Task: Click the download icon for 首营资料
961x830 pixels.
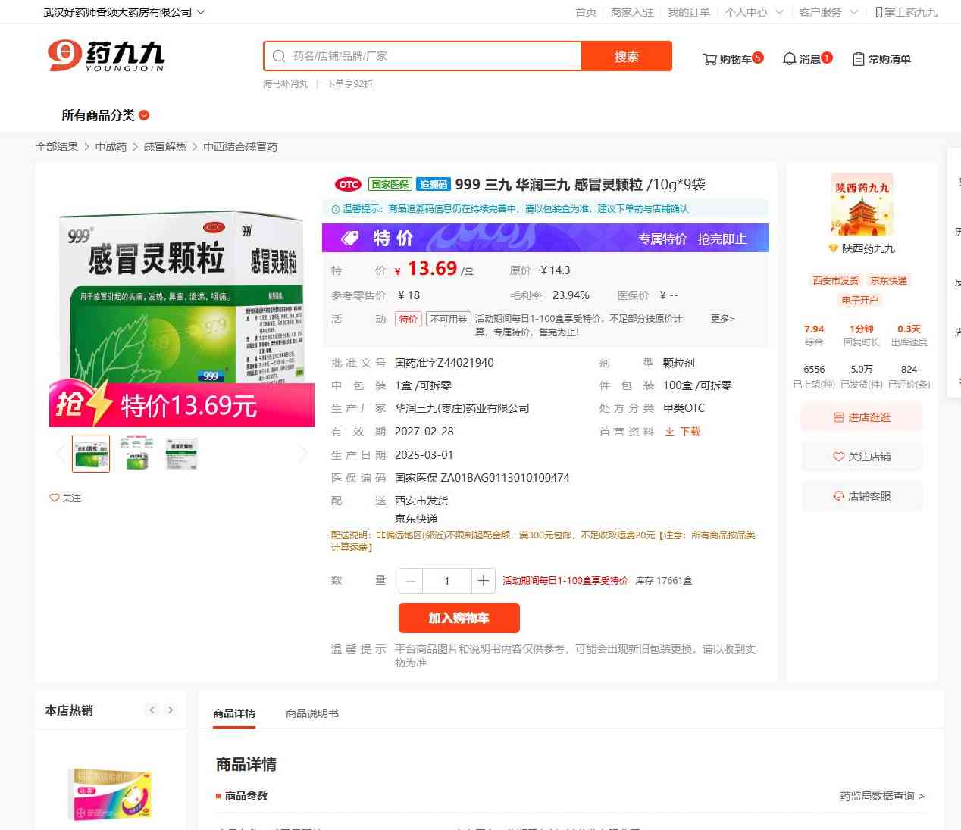Action: (670, 432)
